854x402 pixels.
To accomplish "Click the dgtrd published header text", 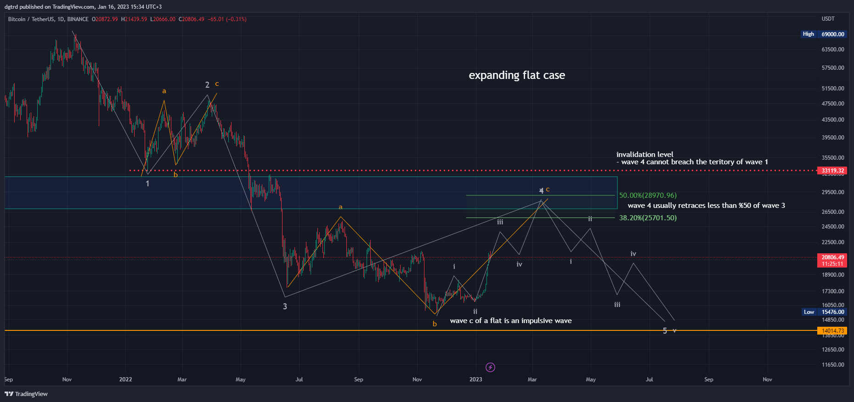I will pyautogui.click(x=83, y=7).
